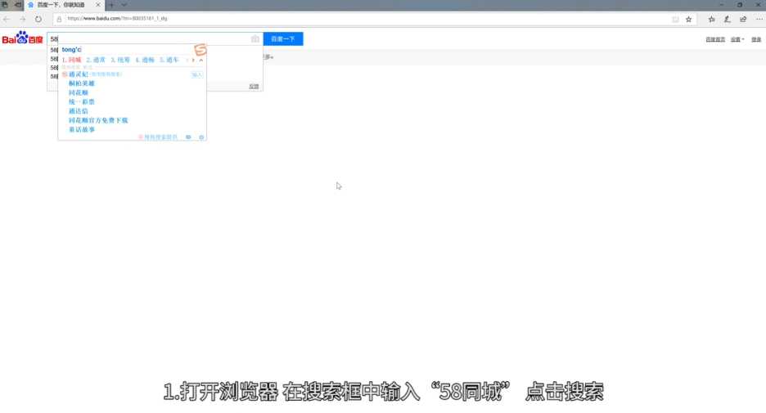Reload the page with Refresh icon
The image size is (766, 413).
pos(38,19)
